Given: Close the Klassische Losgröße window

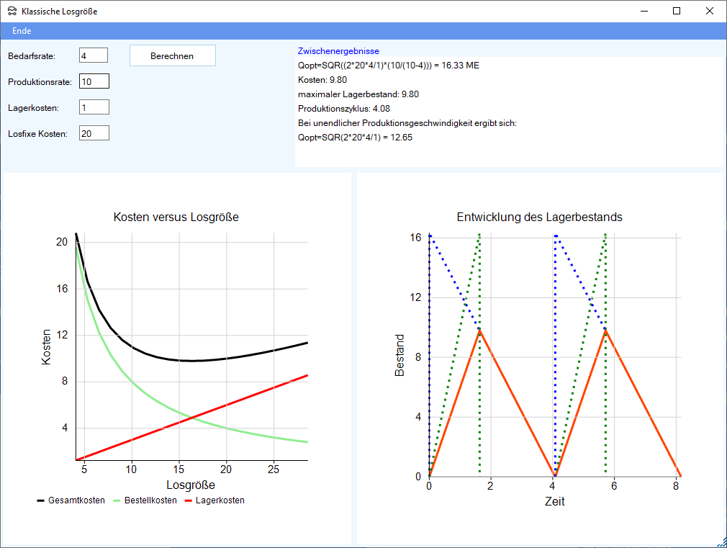Looking at the screenshot, I should tap(710, 11).
